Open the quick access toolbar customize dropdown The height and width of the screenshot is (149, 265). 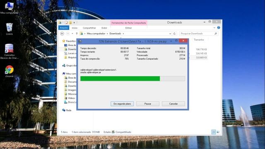coord(74,22)
